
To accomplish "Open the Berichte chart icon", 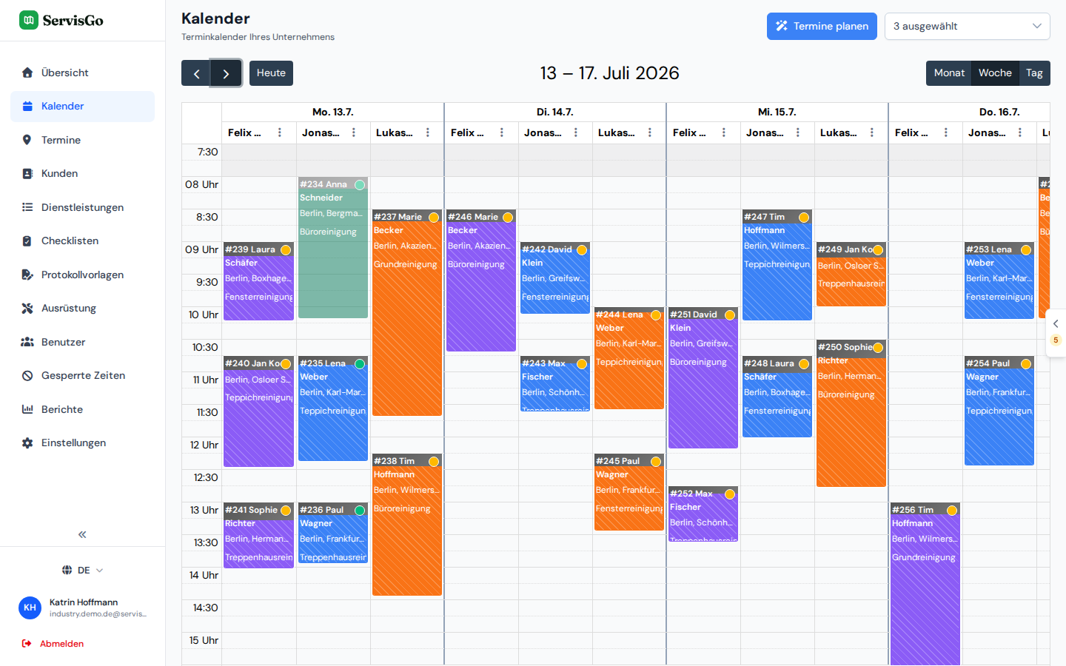I will click(27, 409).
